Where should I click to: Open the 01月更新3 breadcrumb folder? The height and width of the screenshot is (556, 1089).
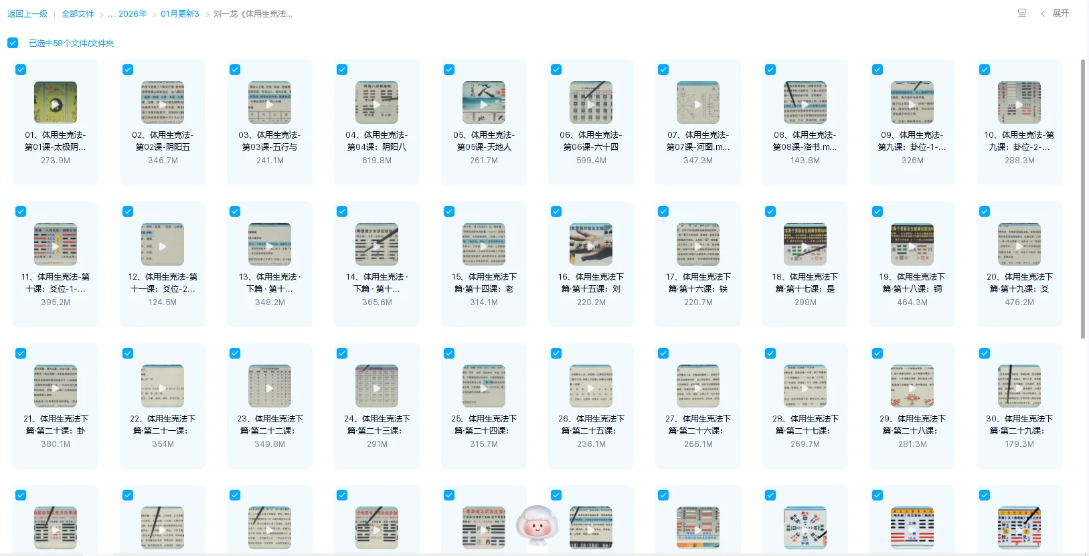pos(179,13)
